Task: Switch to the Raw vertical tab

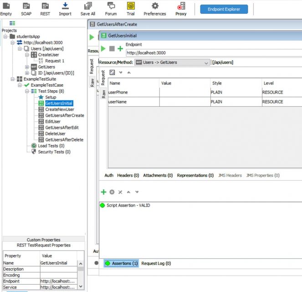Action: [103, 94]
